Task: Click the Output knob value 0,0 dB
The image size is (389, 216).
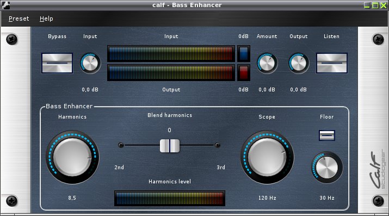Action: click(x=299, y=90)
